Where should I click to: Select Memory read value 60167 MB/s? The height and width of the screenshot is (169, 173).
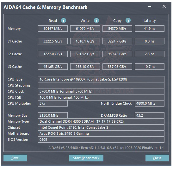pyautogui.click(x=53, y=29)
